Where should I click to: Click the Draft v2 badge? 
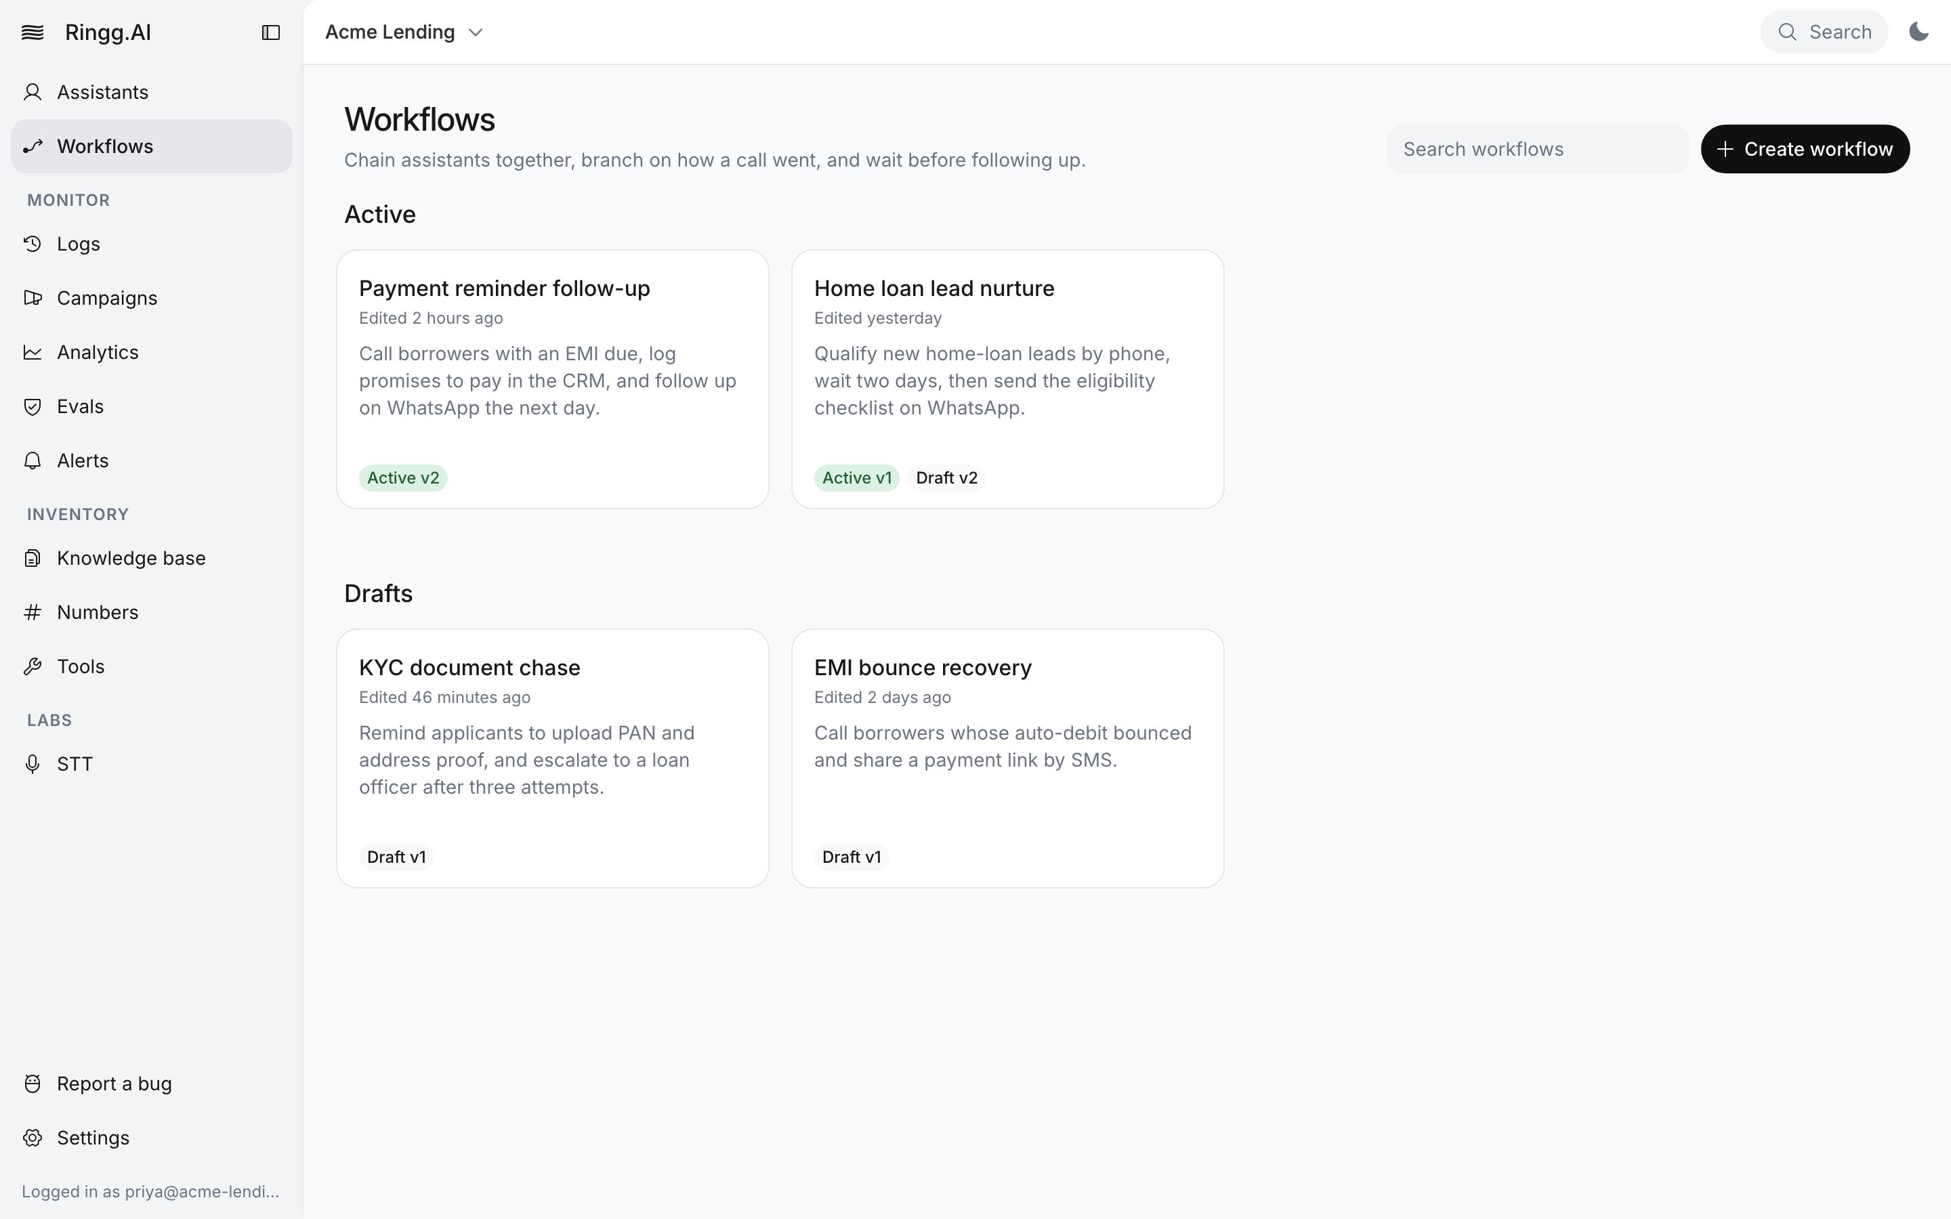click(x=946, y=478)
